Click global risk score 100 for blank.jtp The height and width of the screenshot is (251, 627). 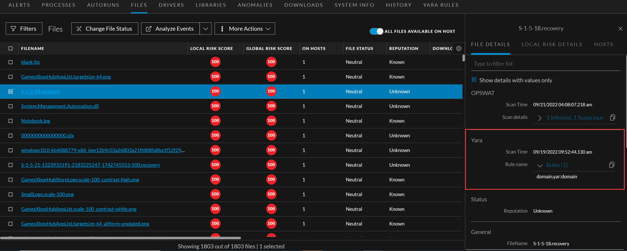(271, 62)
